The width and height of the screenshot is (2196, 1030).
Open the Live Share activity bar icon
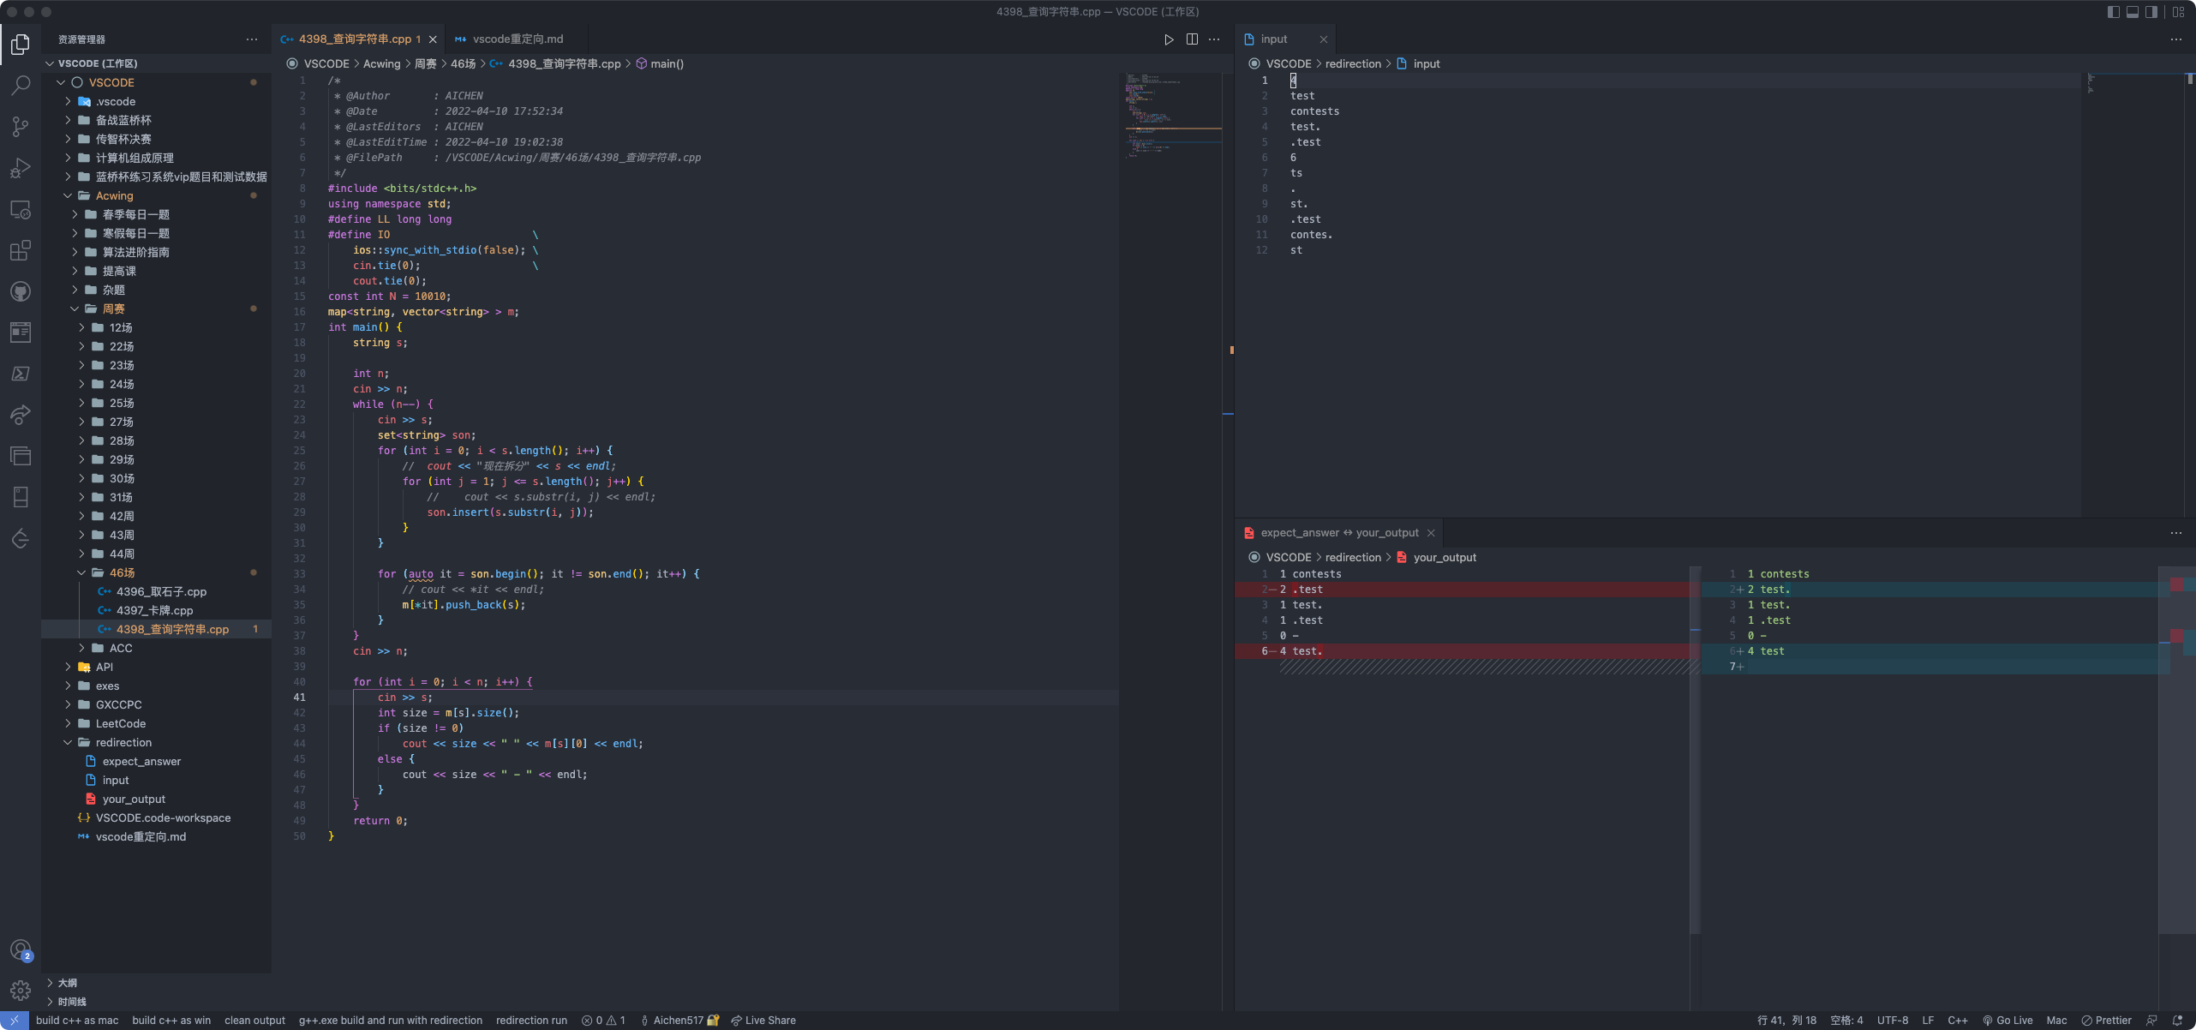[x=21, y=415]
